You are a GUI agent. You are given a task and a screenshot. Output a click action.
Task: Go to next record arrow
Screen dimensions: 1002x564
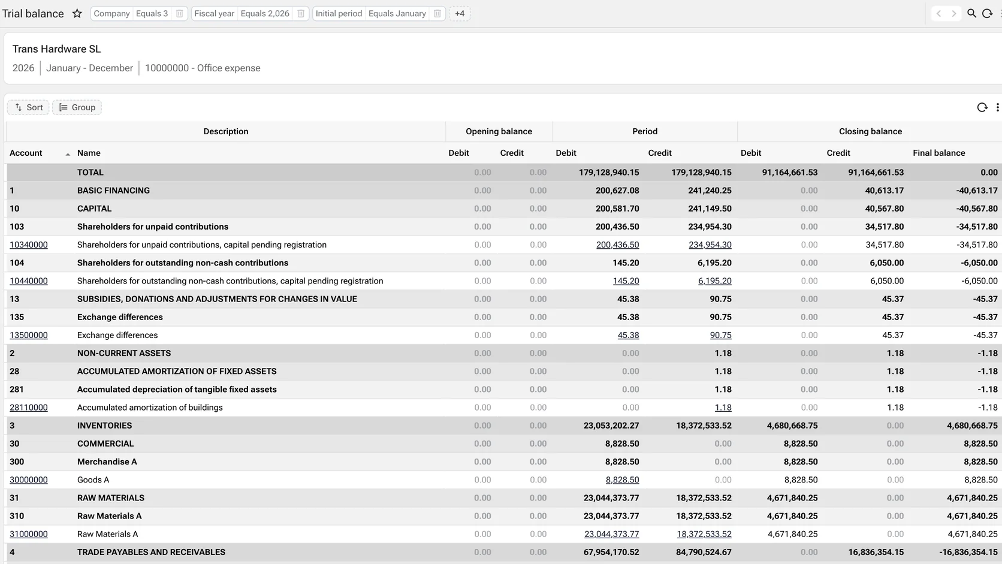click(x=954, y=13)
